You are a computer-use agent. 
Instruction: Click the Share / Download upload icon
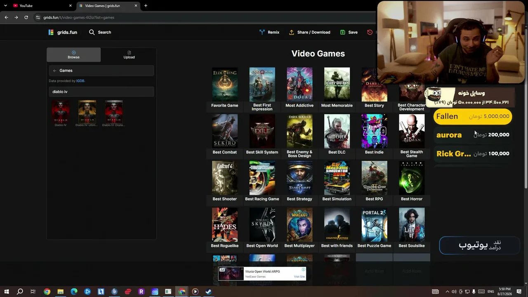tap(292, 32)
